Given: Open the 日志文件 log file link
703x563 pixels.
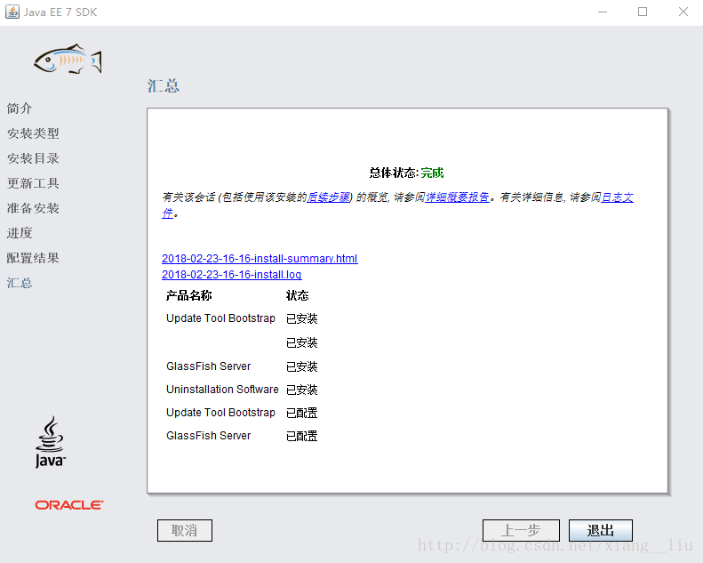Looking at the screenshot, I should [617, 197].
